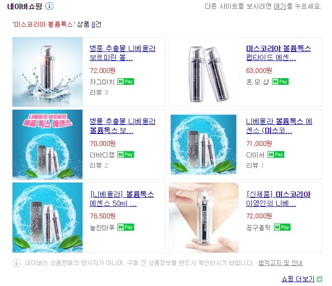
Task: Open the 법적고지 및 안내 link
Action: 280,263
